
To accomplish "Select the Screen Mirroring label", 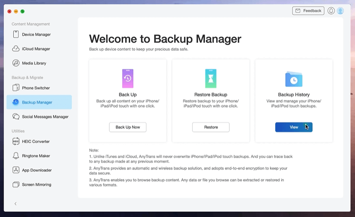I will point(37,184).
